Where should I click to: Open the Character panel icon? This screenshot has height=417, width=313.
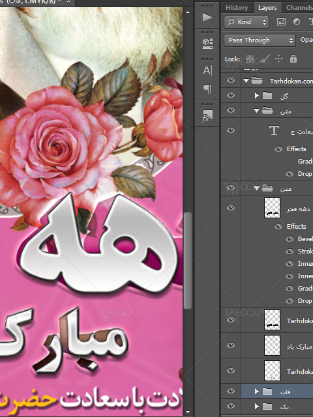click(x=207, y=70)
